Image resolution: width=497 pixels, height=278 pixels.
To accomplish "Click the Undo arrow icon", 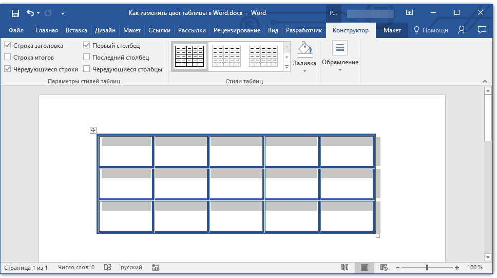I will tap(30, 13).
